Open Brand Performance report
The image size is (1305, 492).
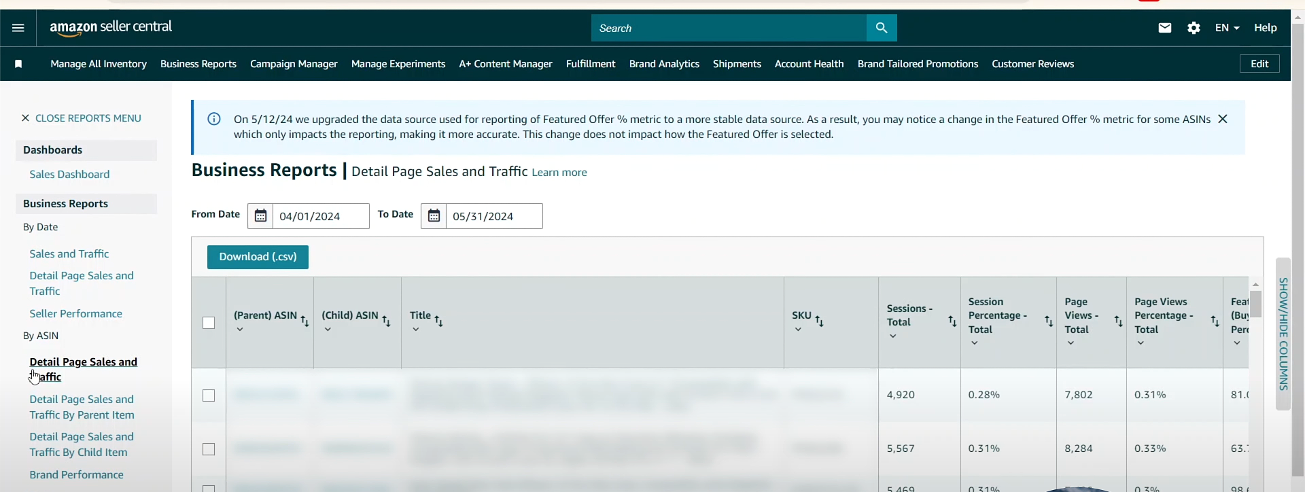pos(77,475)
